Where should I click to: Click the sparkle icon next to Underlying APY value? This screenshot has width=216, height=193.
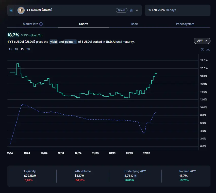click(x=135, y=176)
